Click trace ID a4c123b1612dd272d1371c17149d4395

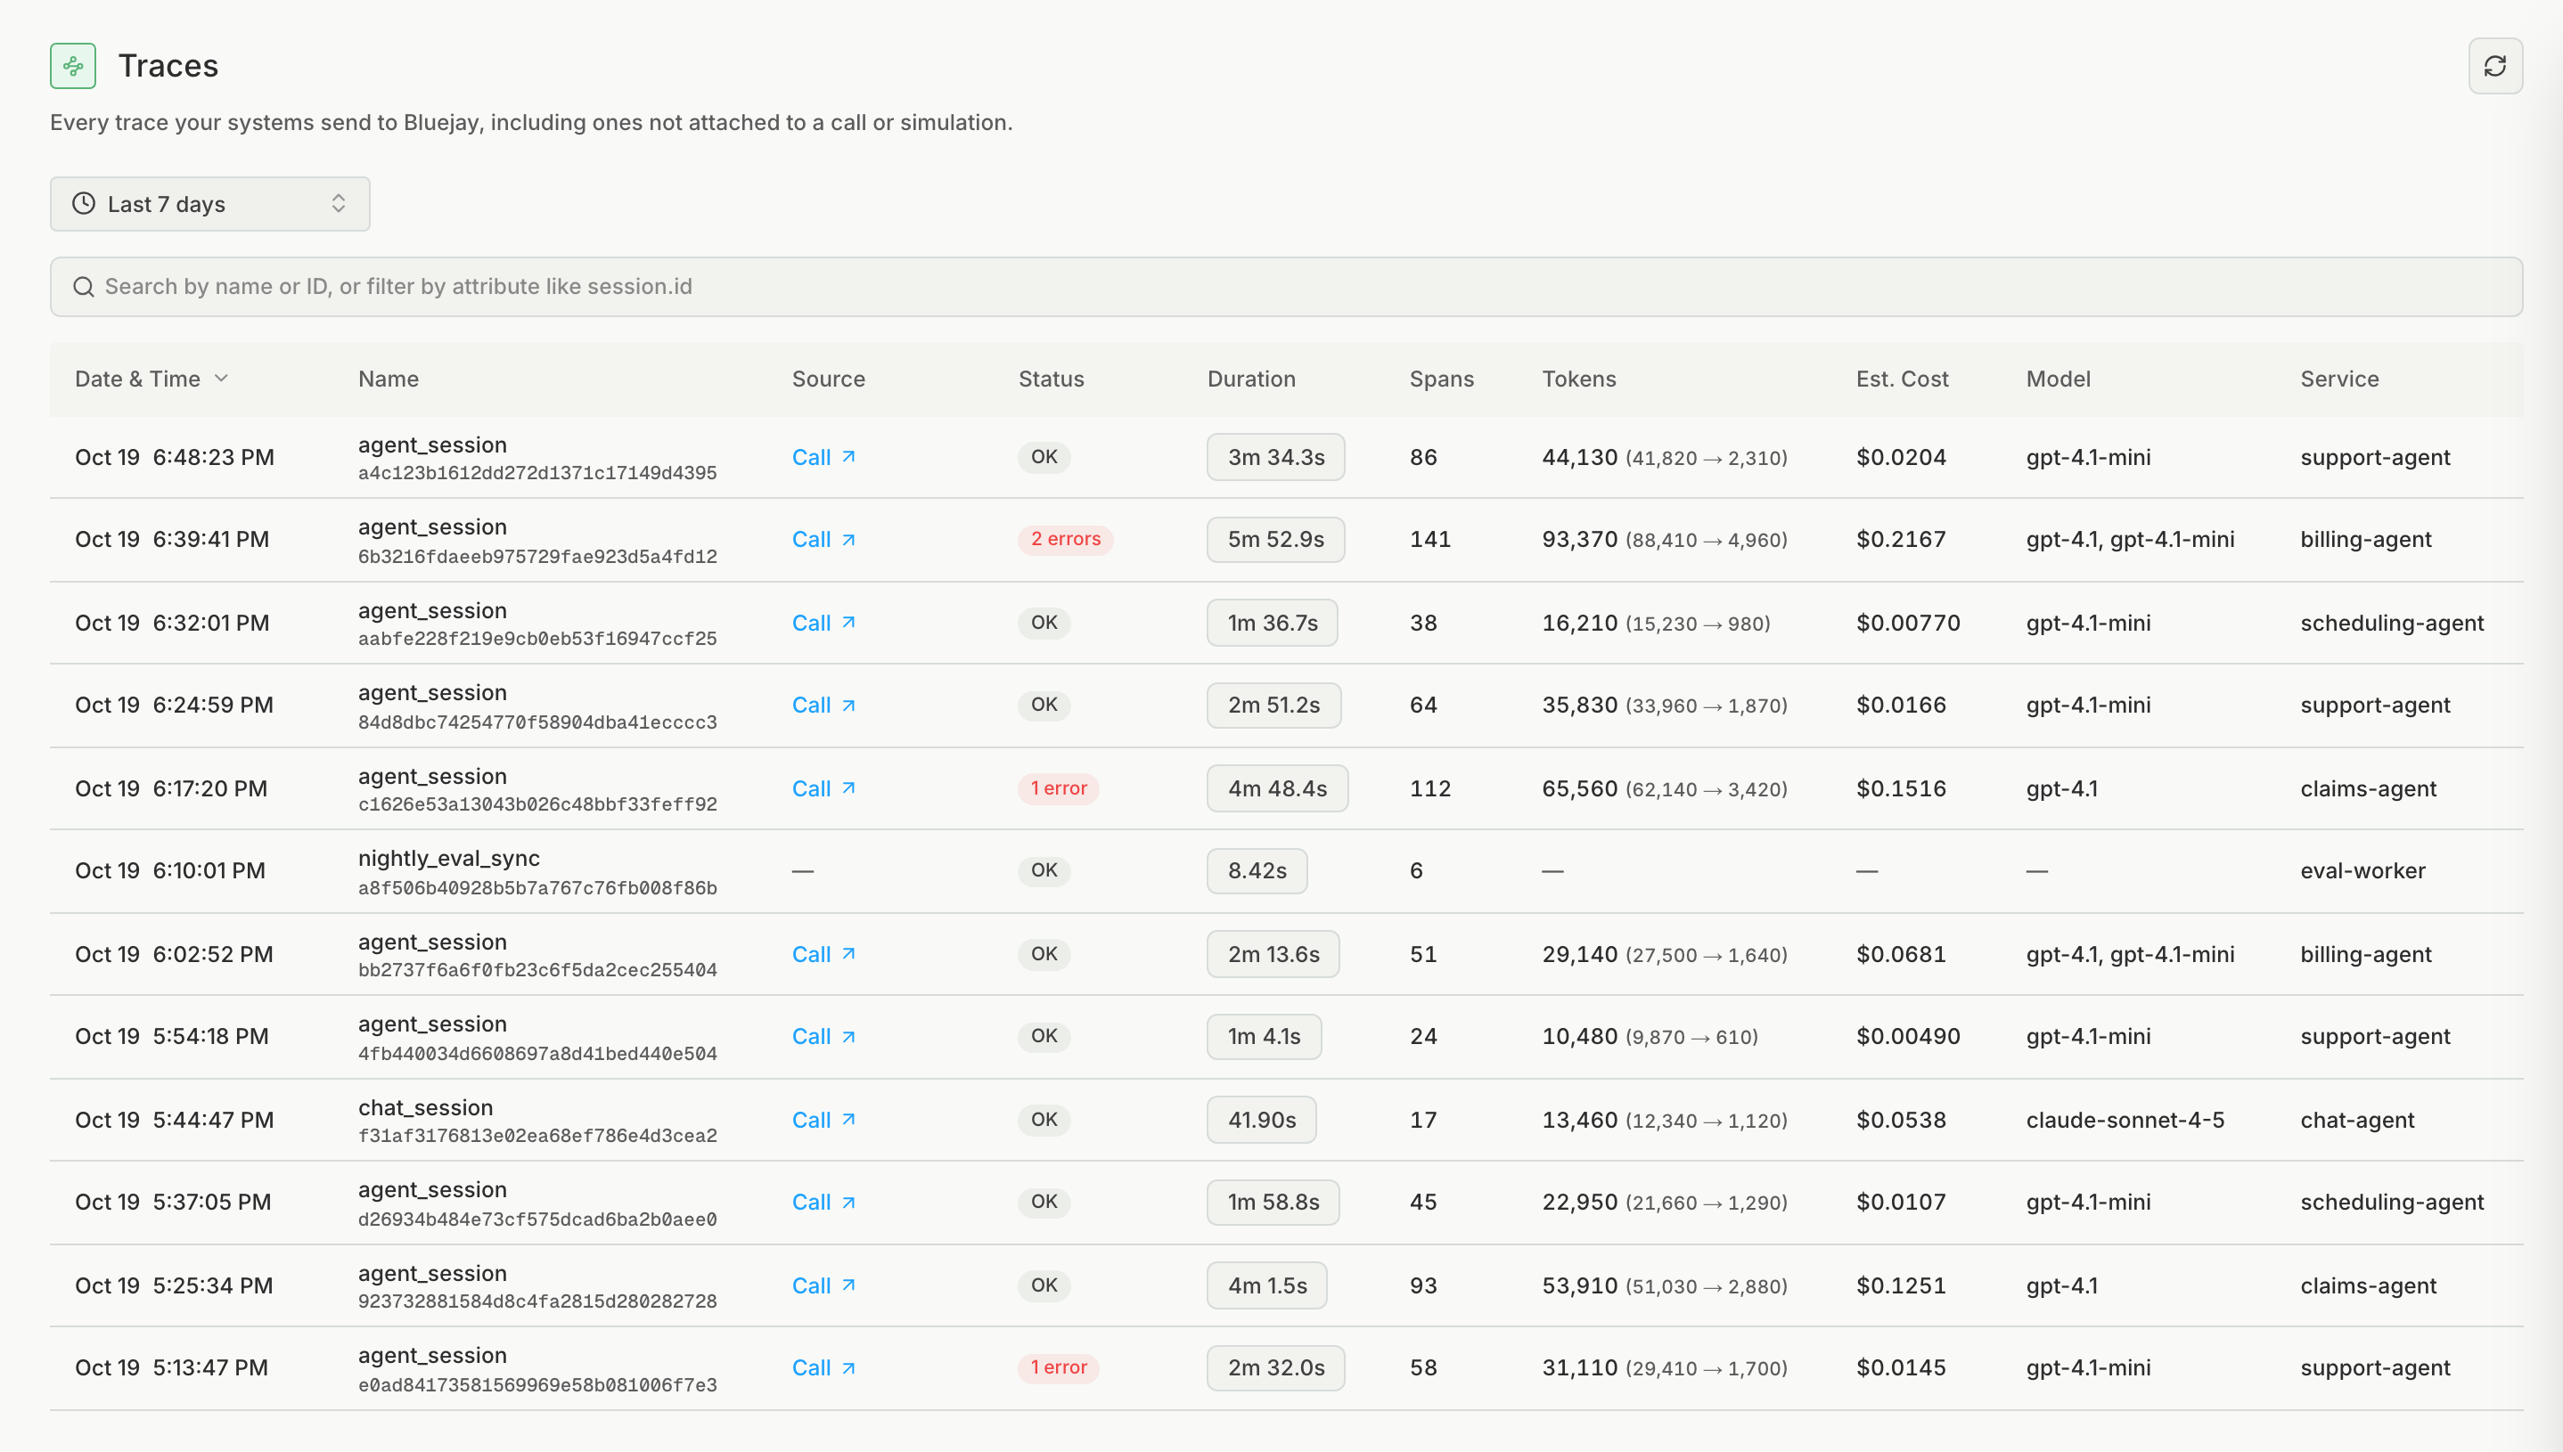pos(536,473)
